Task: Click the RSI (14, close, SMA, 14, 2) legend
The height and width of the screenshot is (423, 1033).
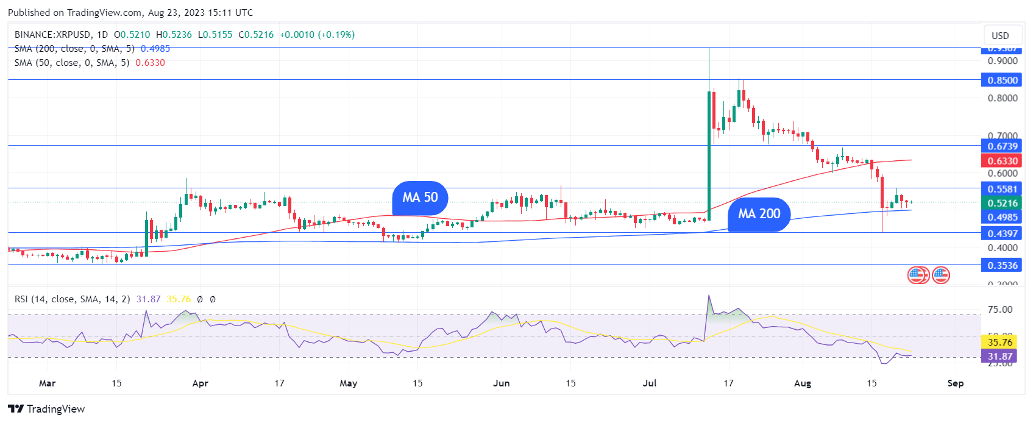Action: [x=73, y=299]
